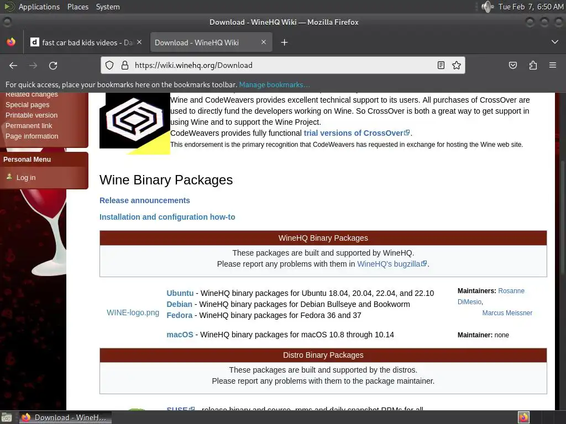Click the forward navigation arrow

tap(33, 65)
